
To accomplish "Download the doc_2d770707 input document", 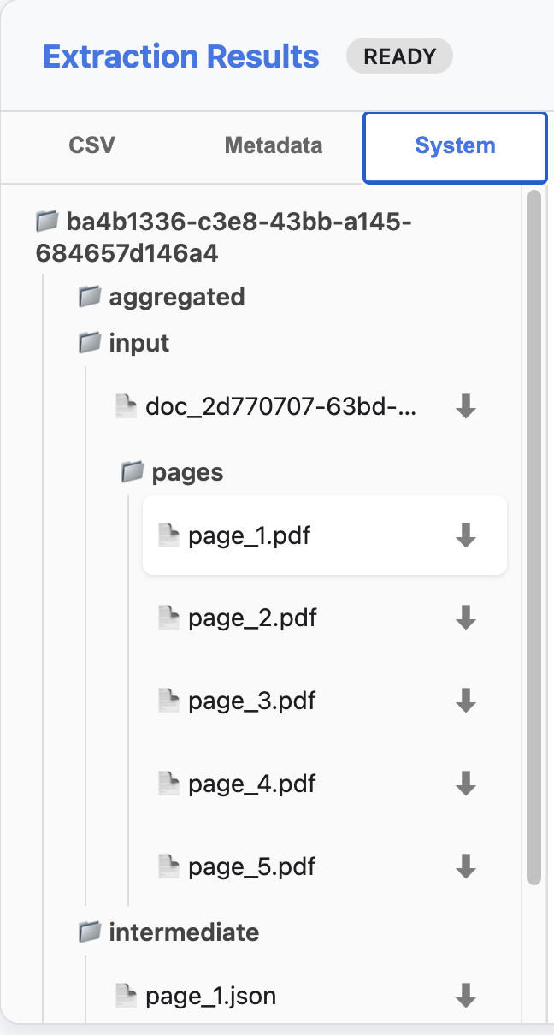I will pyautogui.click(x=465, y=406).
